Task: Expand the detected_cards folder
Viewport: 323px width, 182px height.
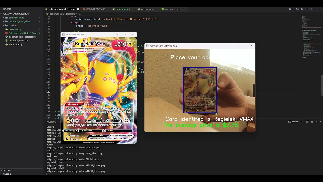Action: [21, 18]
